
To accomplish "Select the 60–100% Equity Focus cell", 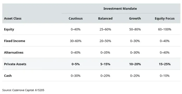I will point(165,29).
